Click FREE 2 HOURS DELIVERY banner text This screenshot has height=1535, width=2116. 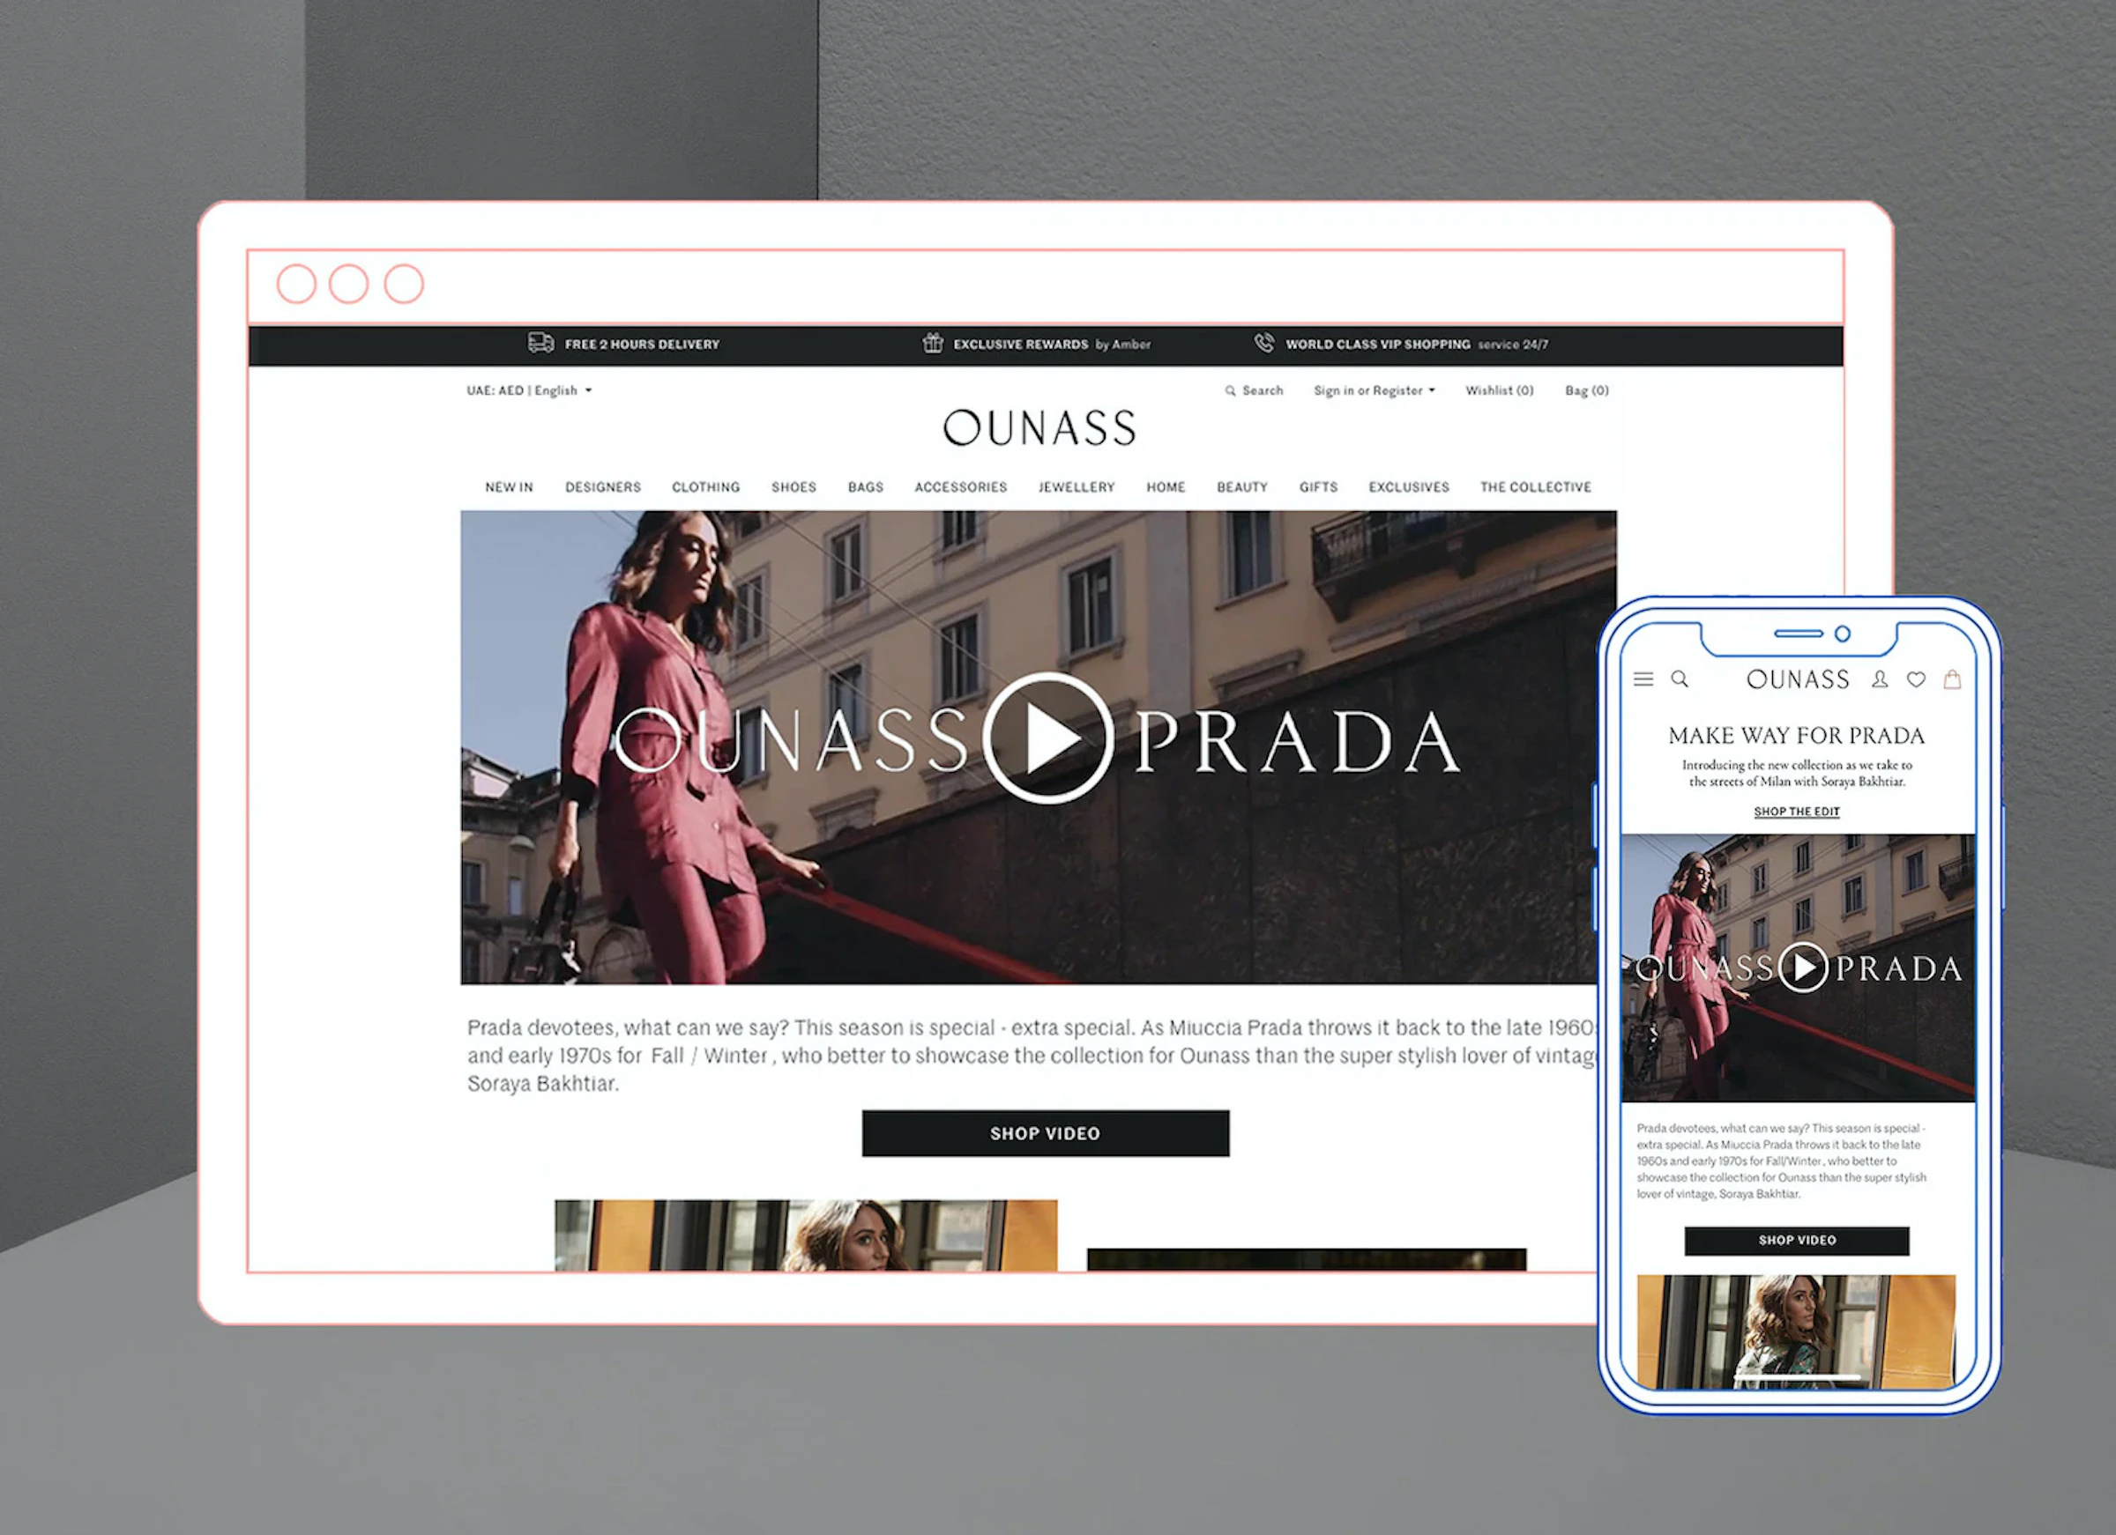coord(642,345)
